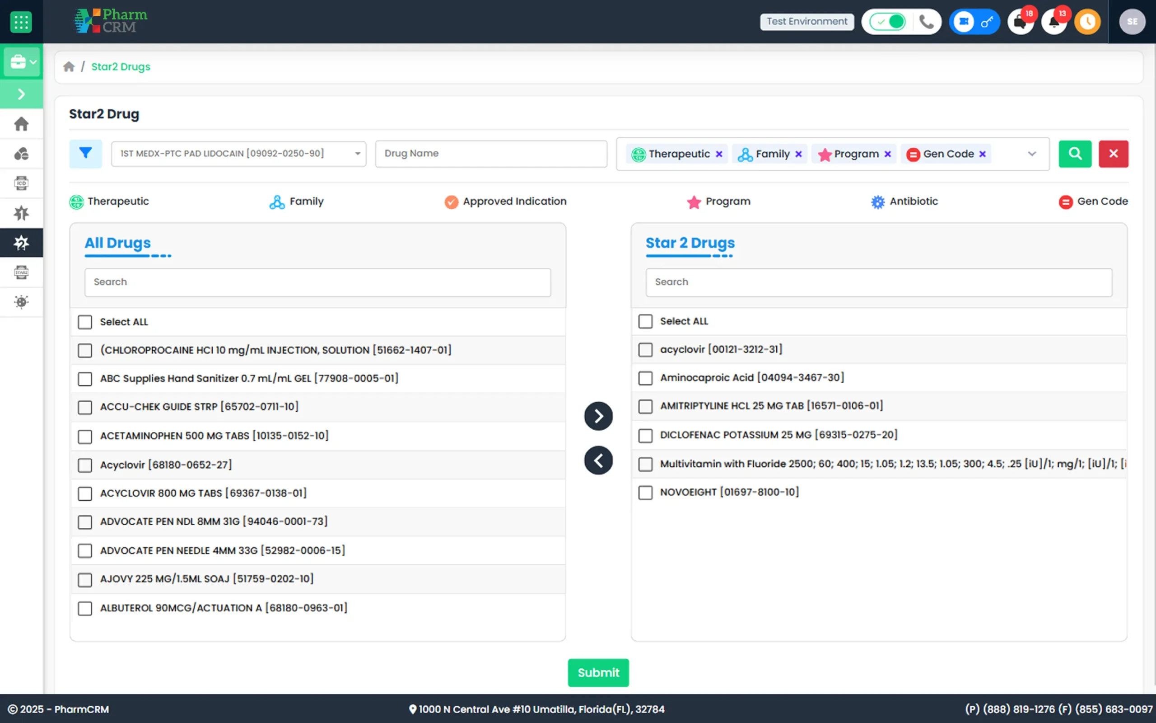Click the Drug Name input field
The height and width of the screenshot is (723, 1156).
pos(491,154)
